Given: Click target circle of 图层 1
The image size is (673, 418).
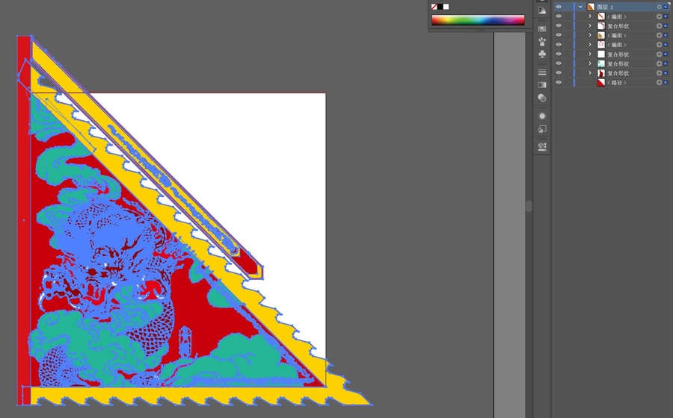Looking at the screenshot, I should coord(659,7).
